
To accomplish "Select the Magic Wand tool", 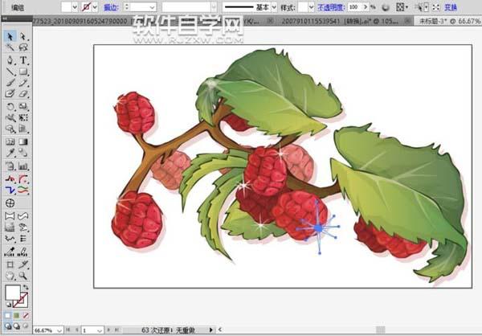I will 10,48.
